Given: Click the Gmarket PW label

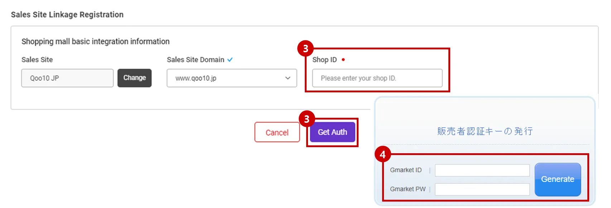Looking at the screenshot, I should [x=408, y=189].
